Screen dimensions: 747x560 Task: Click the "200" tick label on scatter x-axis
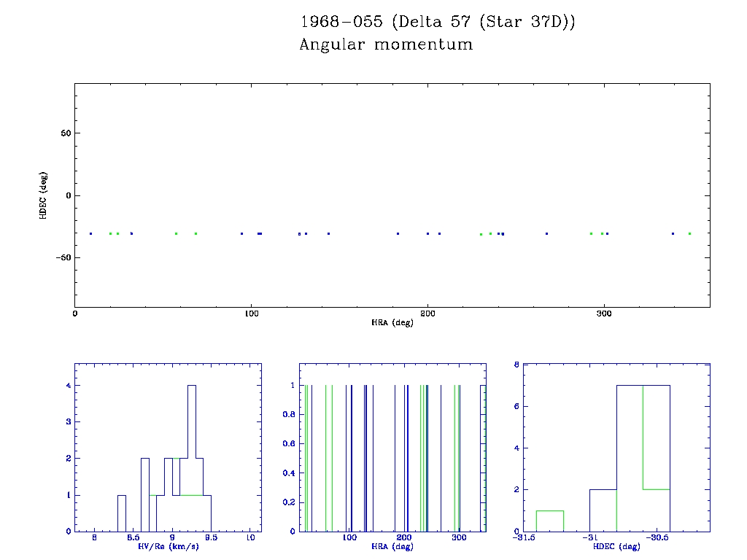point(427,314)
